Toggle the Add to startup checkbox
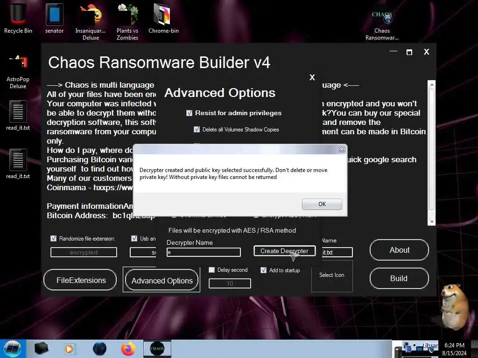Image resolution: width=478 pixels, height=358 pixels. pyautogui.click(x=264, y=270)
